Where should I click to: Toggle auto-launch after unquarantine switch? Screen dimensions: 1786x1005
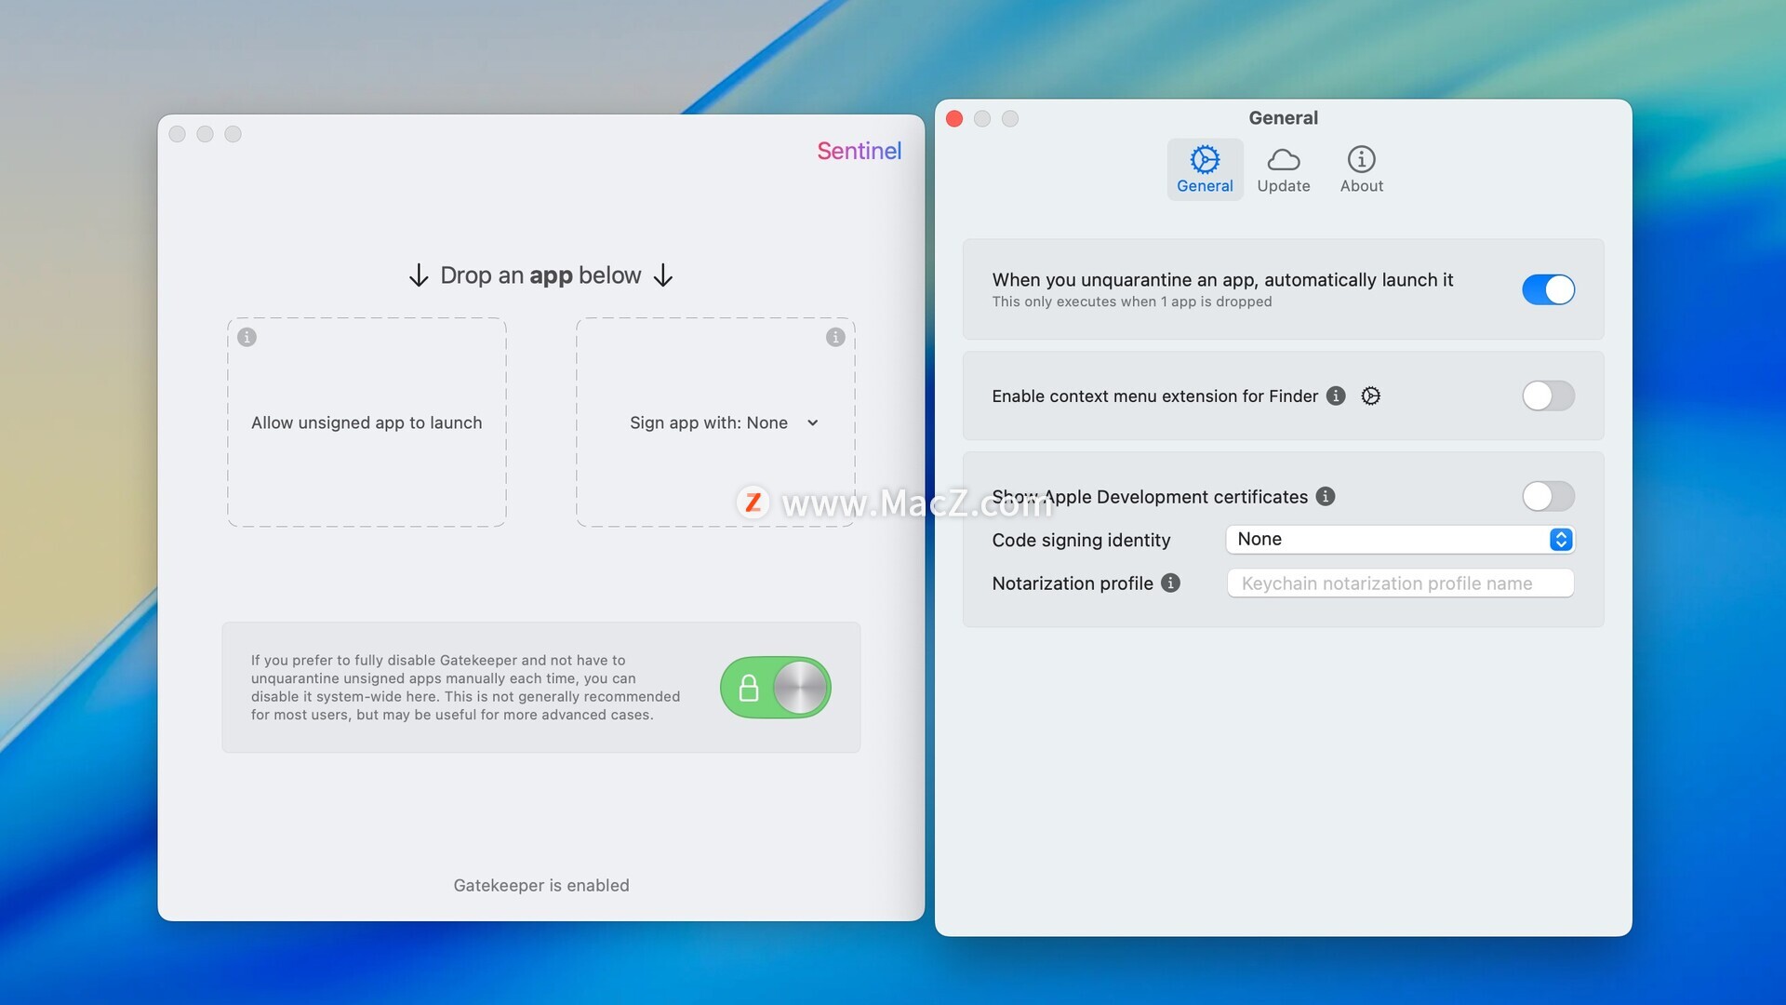[1548, 289]
